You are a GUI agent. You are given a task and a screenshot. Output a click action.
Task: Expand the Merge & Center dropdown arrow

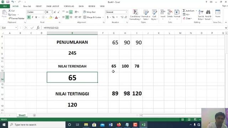(x=103, y=17)
